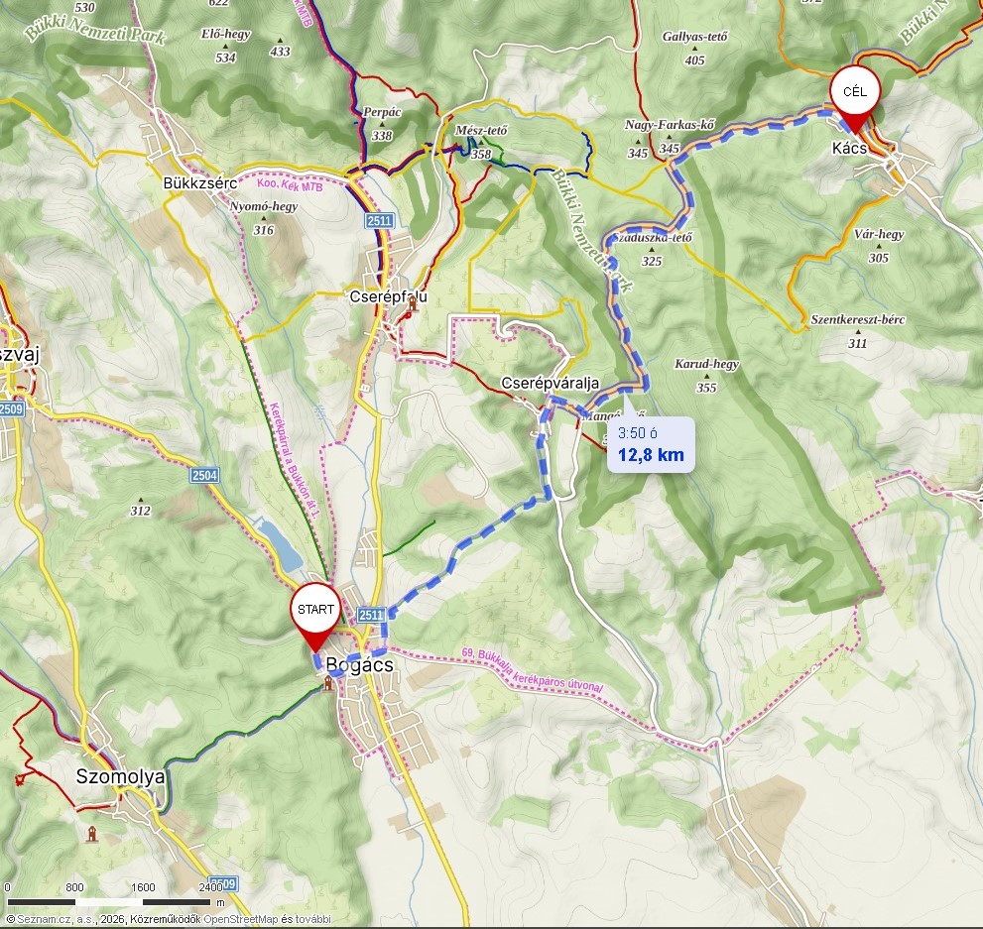The image size is (983, 929).
Task: Click the Bükkzsérc village label
Action: (x=200, y=182)
